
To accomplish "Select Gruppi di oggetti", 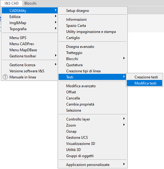I will pos(93,156).
